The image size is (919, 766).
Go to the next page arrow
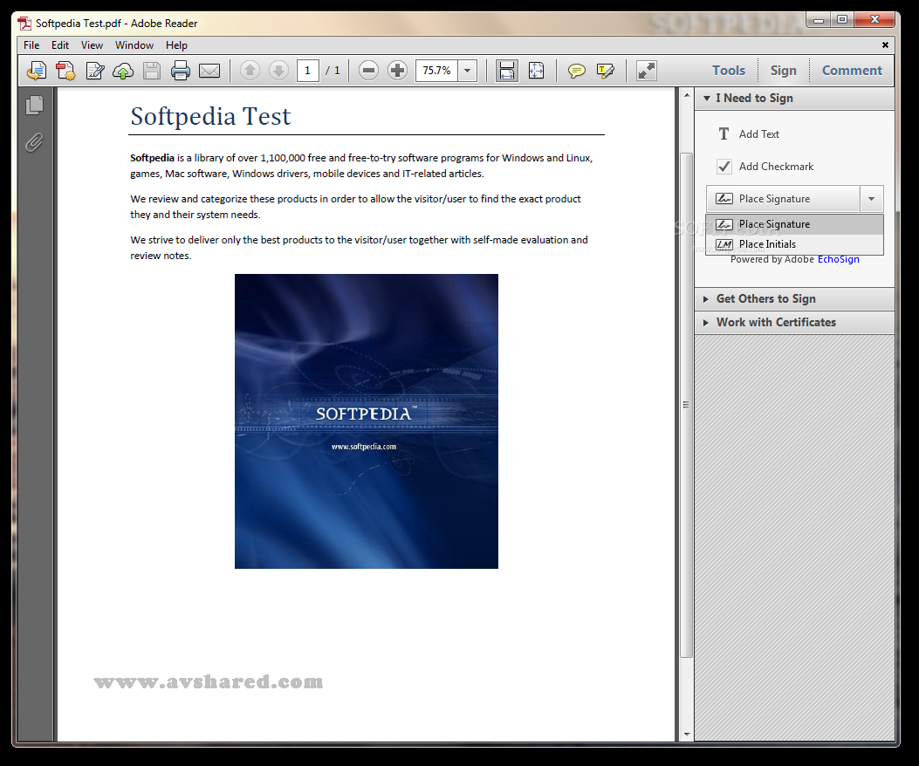(x=278, y=71)
